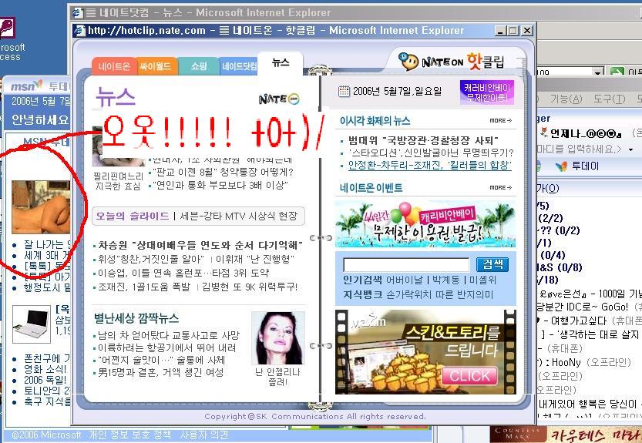
Task: Expand the (2/2) contact group in messenger
Action: (x=550, y=218)
